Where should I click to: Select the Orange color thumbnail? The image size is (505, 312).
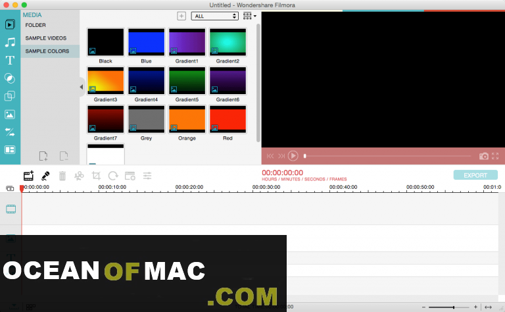tap(187, 119)
